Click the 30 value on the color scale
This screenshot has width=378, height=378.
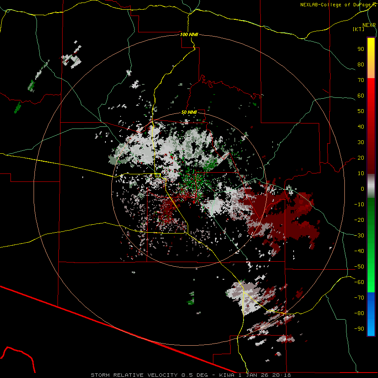point(361,142)
